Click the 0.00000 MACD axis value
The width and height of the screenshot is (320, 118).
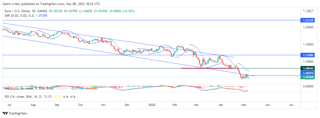coord(308,86)
